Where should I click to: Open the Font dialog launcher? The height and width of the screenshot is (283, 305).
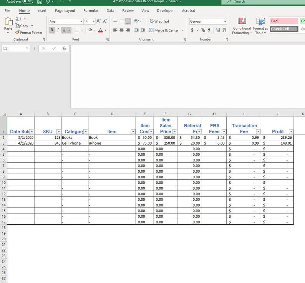point(108,39)
